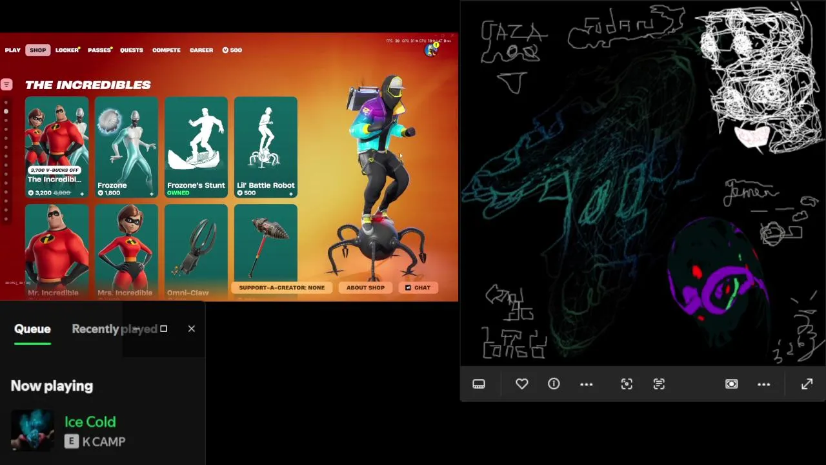Open right three-dots menu in photo viewer
Viewport: 826px width, 465px height.
[x=763, y=384]
